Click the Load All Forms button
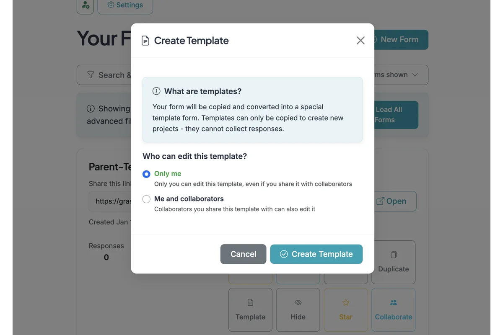The width and height of the screenshot is (503, 335). 394,114
